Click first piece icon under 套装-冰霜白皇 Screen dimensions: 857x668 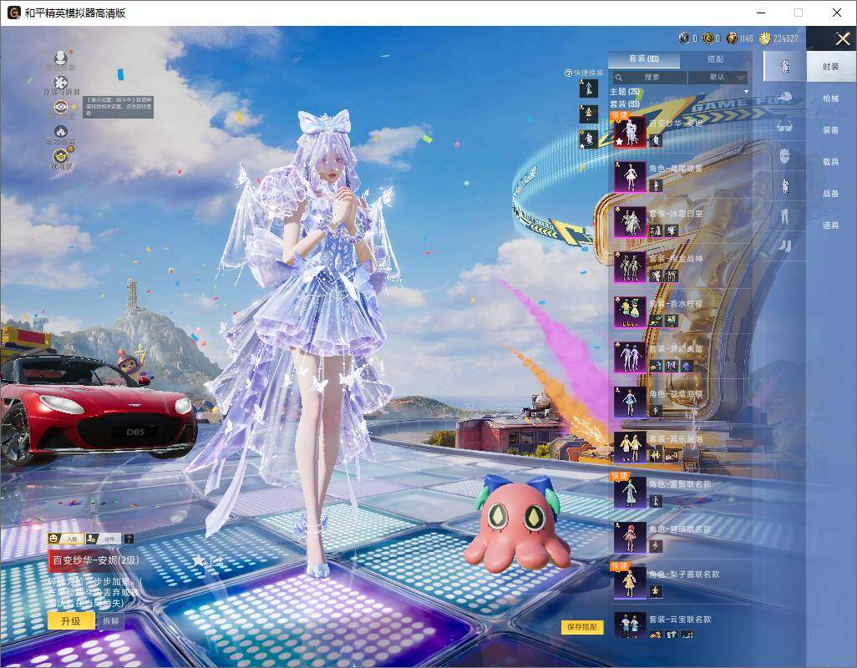coord(656,231)
